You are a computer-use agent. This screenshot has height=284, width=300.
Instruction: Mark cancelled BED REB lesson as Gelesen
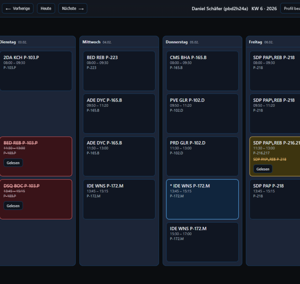click(x=13, y=163)
